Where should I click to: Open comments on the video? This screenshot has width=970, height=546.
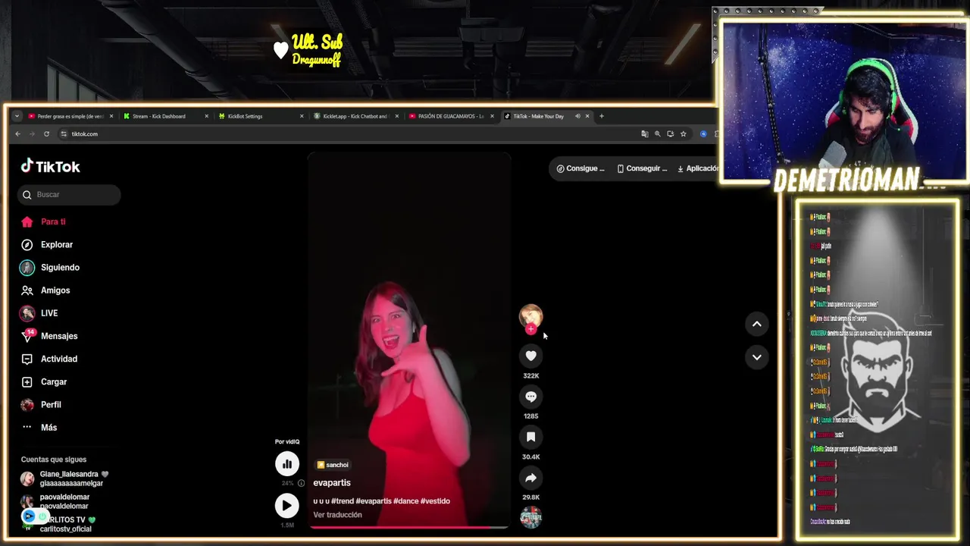pyautogui.click(x=530, y=397)
